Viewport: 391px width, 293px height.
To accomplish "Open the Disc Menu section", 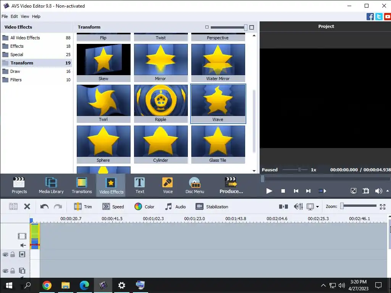I will [195, 185].
